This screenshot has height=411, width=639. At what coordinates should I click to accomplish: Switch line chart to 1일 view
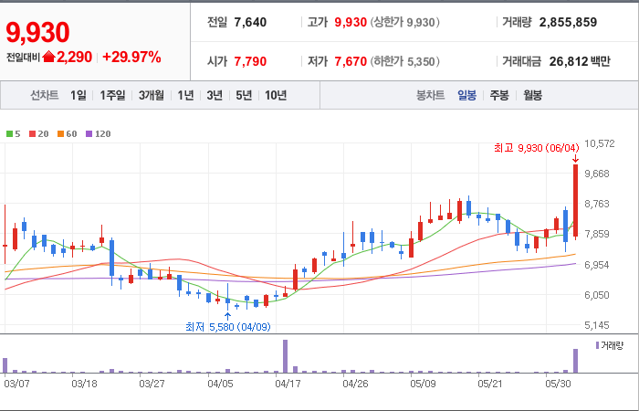(79, 95)
